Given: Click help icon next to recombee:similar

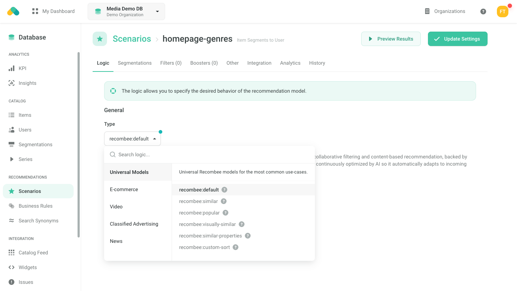Looking at the screenshot, I should click(224, 201).
